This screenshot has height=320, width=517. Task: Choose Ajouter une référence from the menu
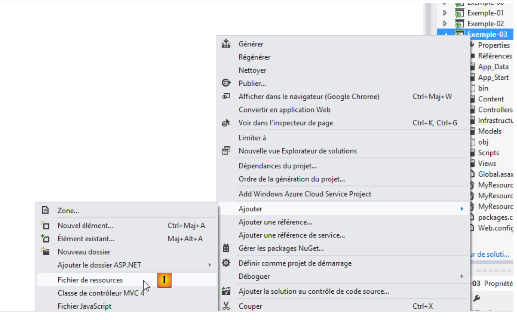point(275,222)
